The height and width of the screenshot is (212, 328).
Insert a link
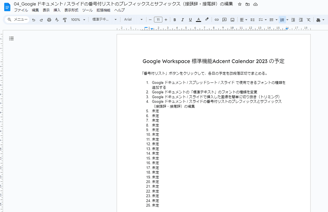216,20
